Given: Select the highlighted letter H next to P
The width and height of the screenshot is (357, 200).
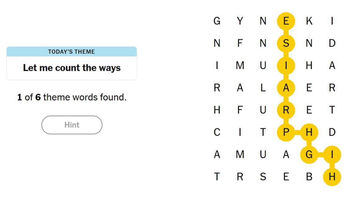Looking at the screenshot, I should (x=309, y=132).
